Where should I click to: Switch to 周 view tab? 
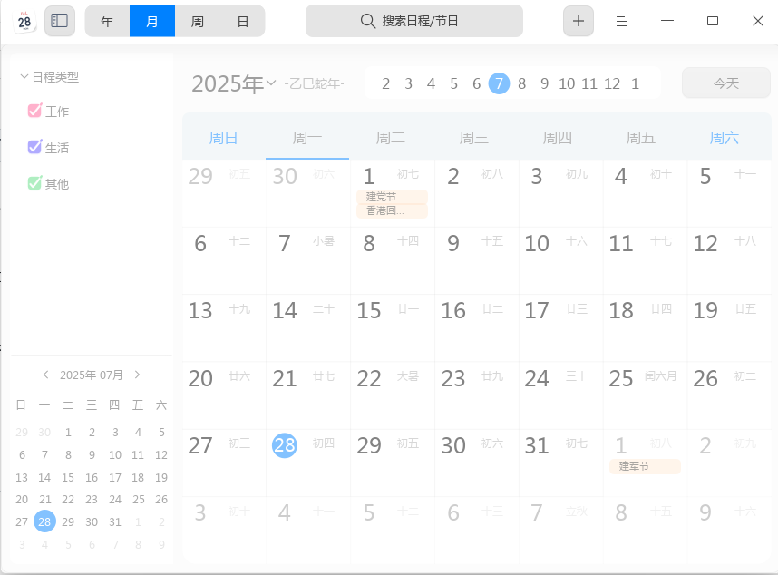click(198, 22)
